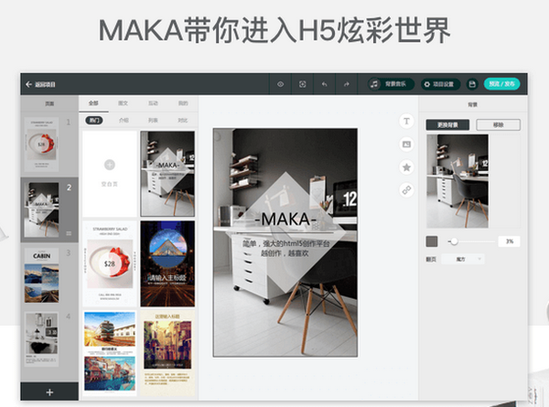This screenshot has width=549, height=407.
Task: Switch to the 全部 template tab
Action: click(93, 103)
